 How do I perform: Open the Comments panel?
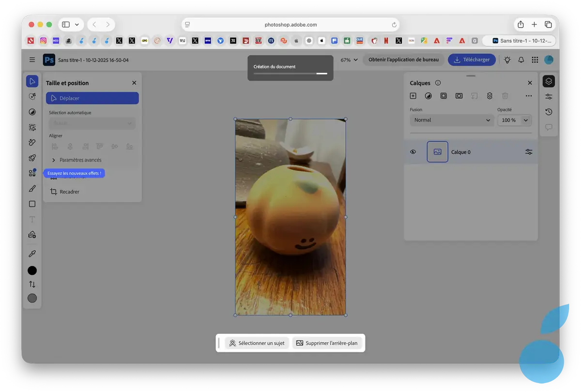549,127
